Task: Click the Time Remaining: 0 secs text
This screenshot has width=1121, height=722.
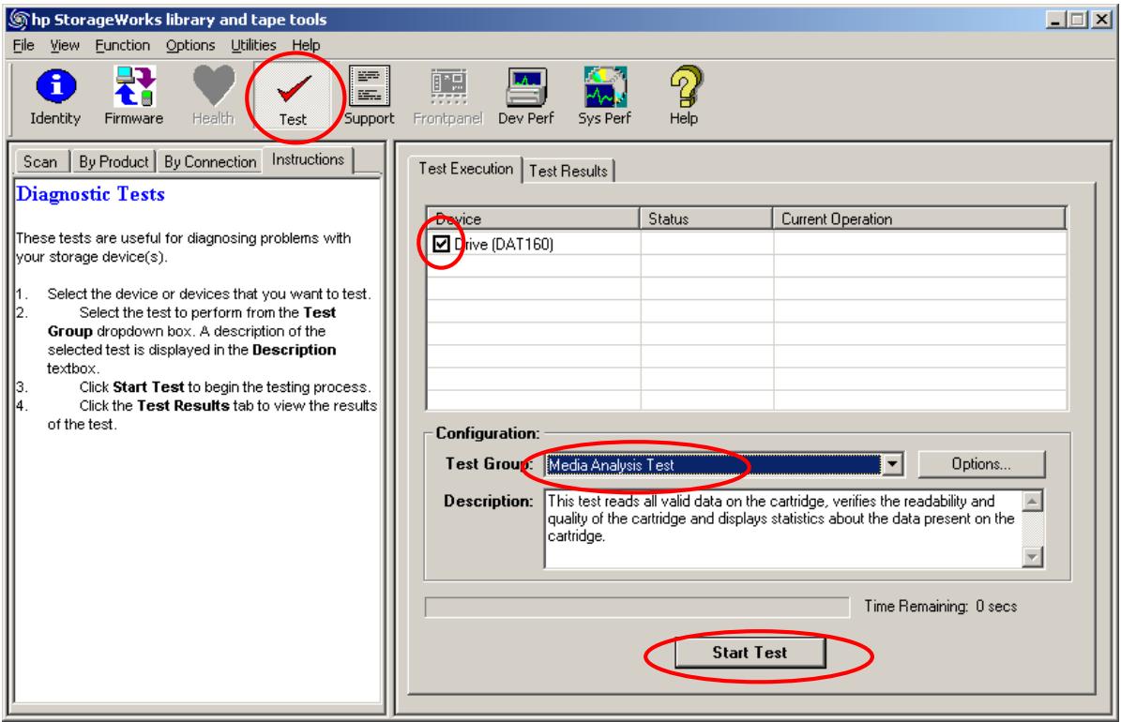Action: [x=941, y=606]
